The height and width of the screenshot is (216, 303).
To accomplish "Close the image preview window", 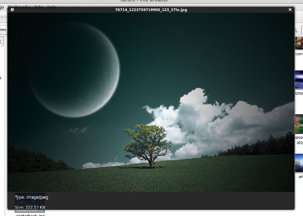I will click(290, 9).
